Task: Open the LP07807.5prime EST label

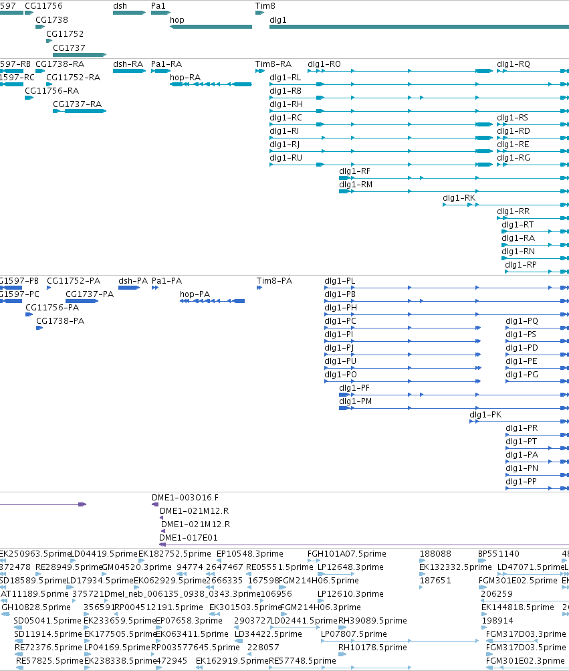Action: (354, 634)
